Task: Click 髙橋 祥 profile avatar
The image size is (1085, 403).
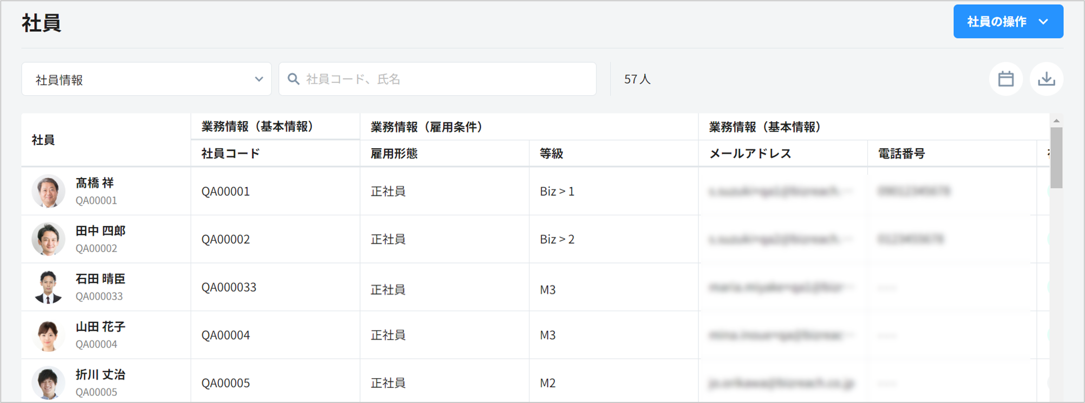Action: point(48,191)
